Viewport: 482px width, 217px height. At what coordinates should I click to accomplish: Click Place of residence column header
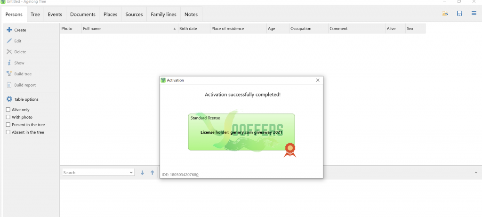coord(238,29)
